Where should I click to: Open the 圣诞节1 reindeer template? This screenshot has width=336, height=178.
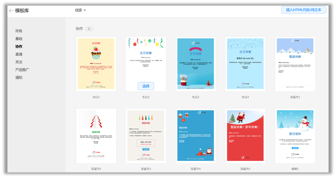click(x=295, y=64)
